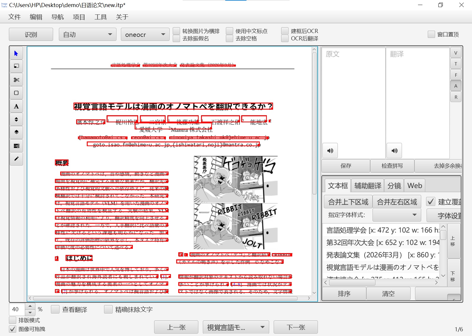Play audio for the 原文 text
Viewport: 472px width, 336px height.
(330, 151)
